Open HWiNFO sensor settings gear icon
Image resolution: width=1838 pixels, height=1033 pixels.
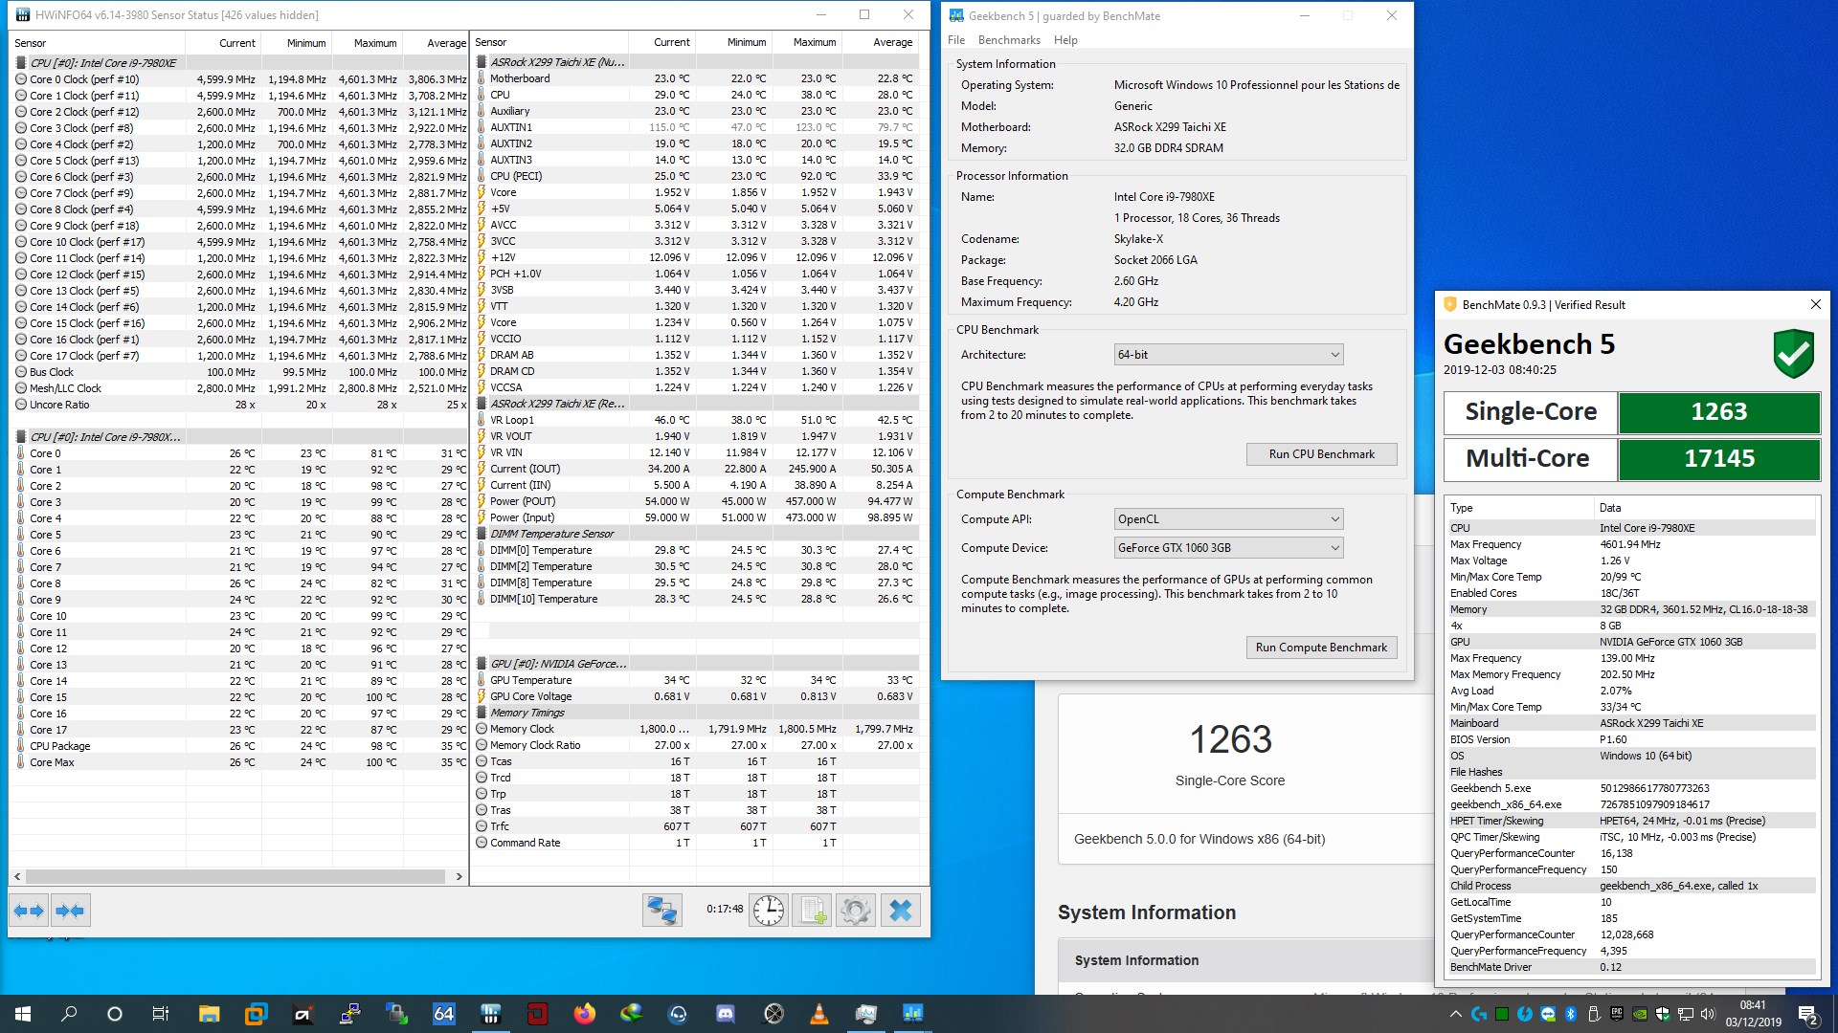pyautogui.click(x=856, y=911)
